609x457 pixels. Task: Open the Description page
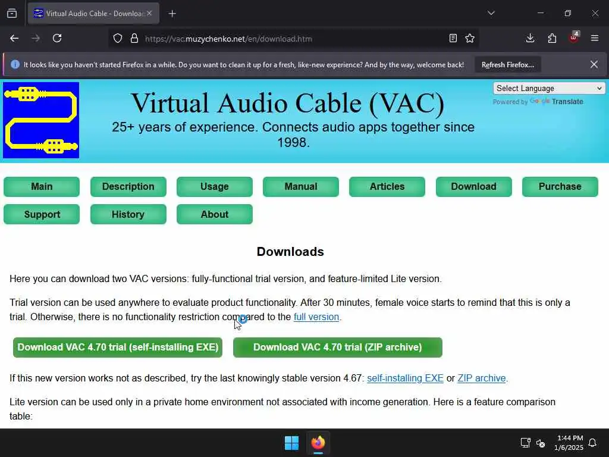coord(128,186)
